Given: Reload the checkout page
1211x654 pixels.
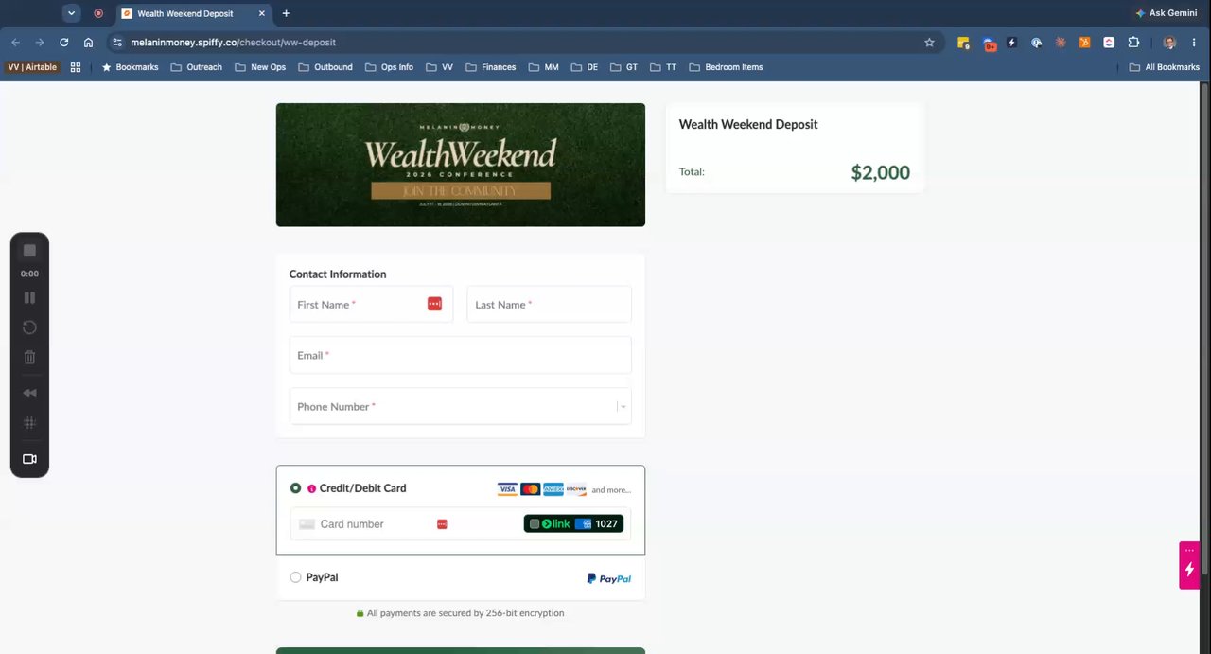Looking at the screenshot, I should (64, 43).
